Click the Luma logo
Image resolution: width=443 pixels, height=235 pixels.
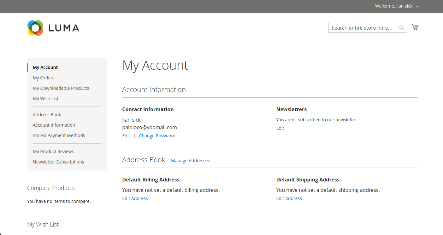pos(53,28)
